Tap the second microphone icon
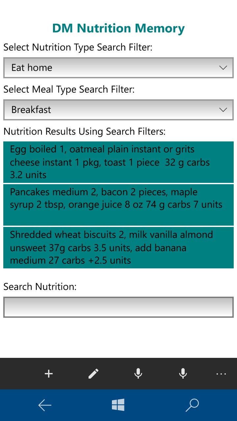 click(x=183, y=373)
